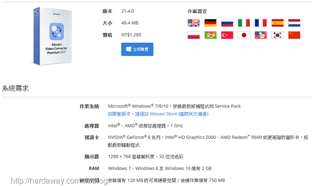The image size is (313, 186).
Task: Click the NVIDIA GeForce 8 graphics text
Action: (208, 141)
